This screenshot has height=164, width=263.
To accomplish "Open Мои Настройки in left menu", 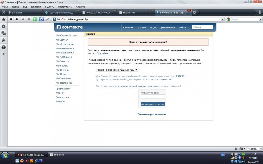I will (x=63, y=83).
